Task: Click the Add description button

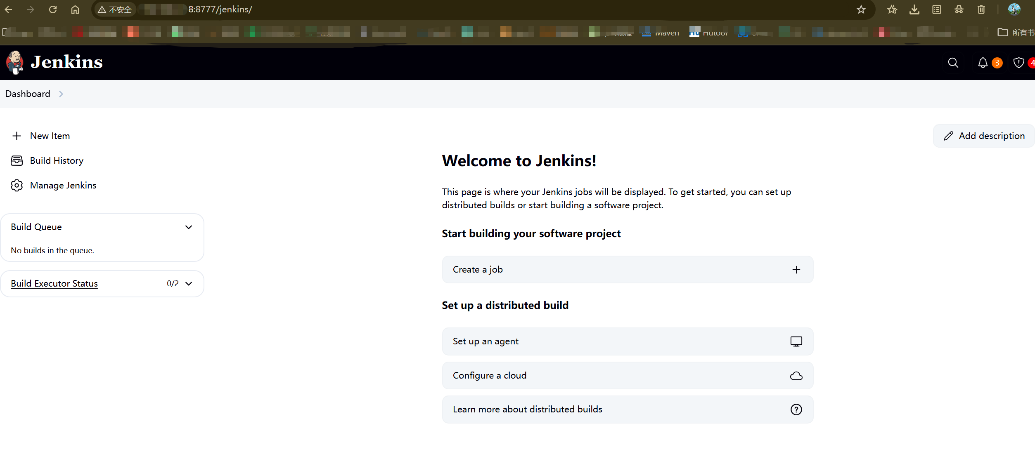Action: 984,136
